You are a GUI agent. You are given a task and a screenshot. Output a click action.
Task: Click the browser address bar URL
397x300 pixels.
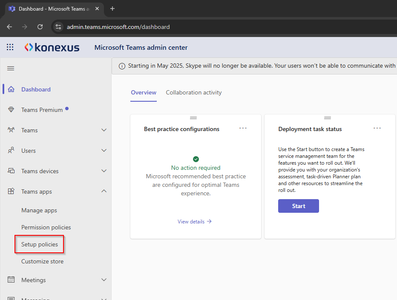[118, 27]
